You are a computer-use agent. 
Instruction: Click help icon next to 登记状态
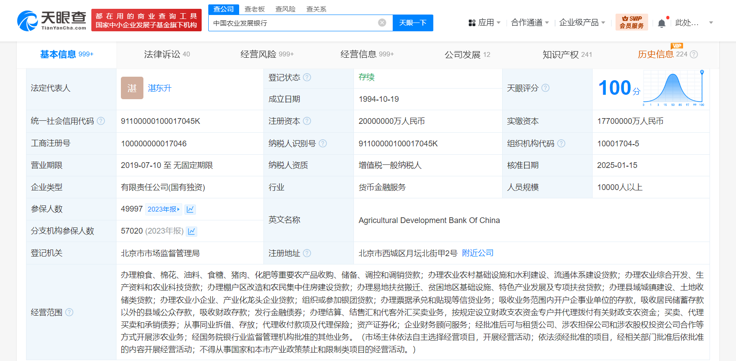pos(307,78)
